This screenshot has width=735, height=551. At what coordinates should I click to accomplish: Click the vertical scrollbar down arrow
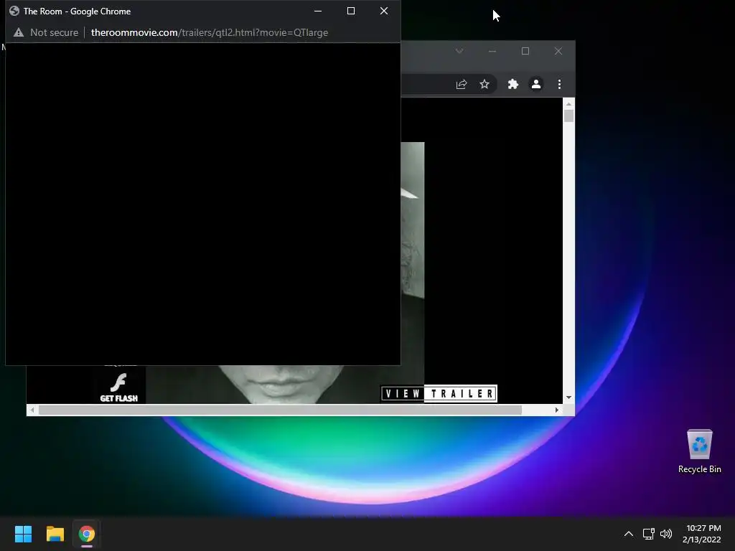tap(568, 397)
